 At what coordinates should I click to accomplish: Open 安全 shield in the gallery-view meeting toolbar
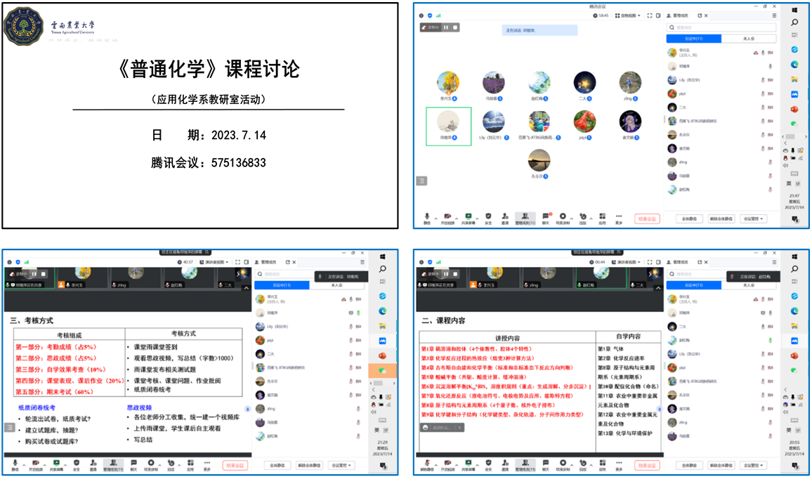pos(487,218)
